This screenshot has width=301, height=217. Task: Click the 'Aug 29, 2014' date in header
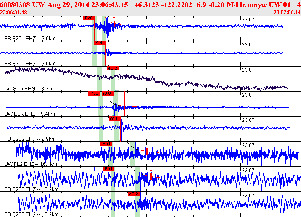tap(69, 5)
